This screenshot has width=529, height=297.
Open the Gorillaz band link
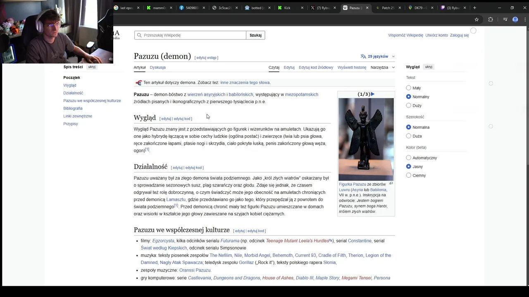[x=246, y=262]
